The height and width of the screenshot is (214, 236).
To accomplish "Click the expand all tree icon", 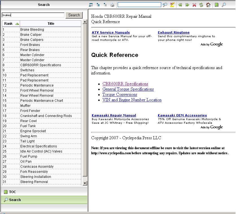I will click(x=98, y=5).
